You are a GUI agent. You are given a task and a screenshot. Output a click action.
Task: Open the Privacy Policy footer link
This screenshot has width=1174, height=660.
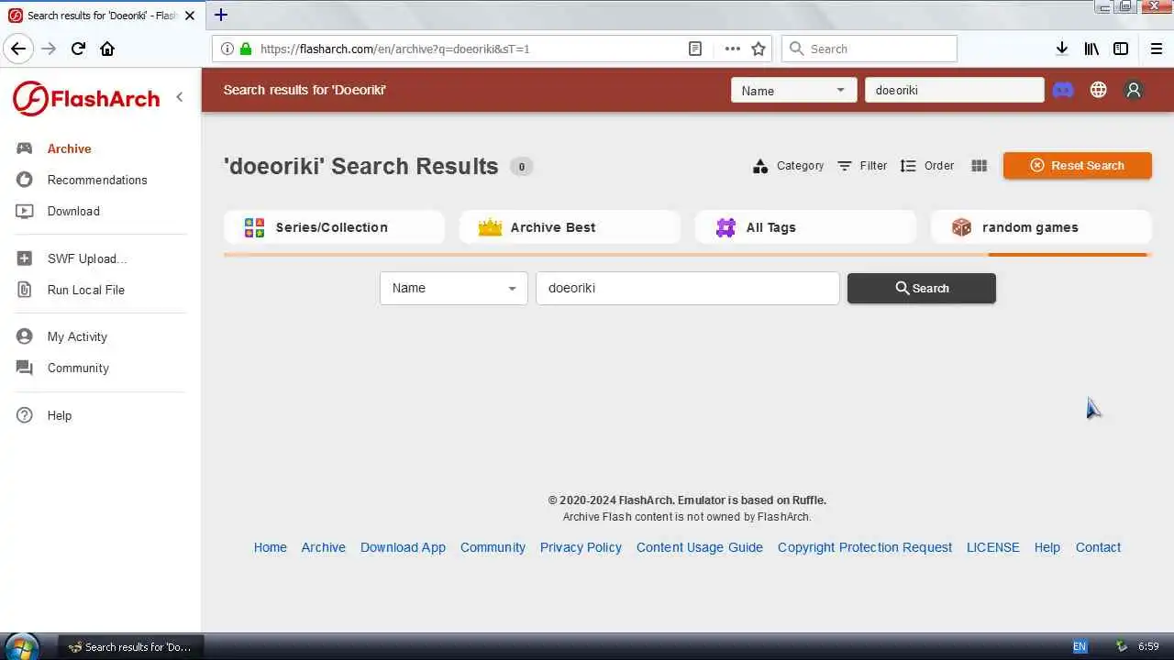581,547
